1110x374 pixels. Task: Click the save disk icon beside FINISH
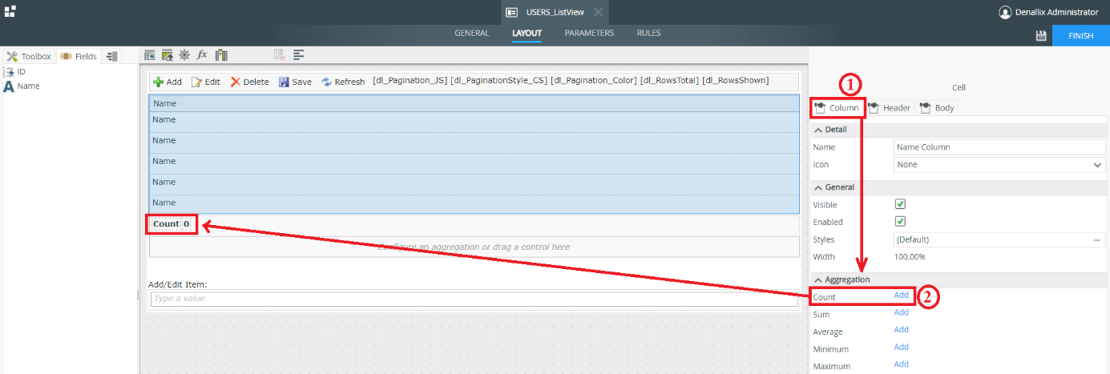(x=1041, y=36)
